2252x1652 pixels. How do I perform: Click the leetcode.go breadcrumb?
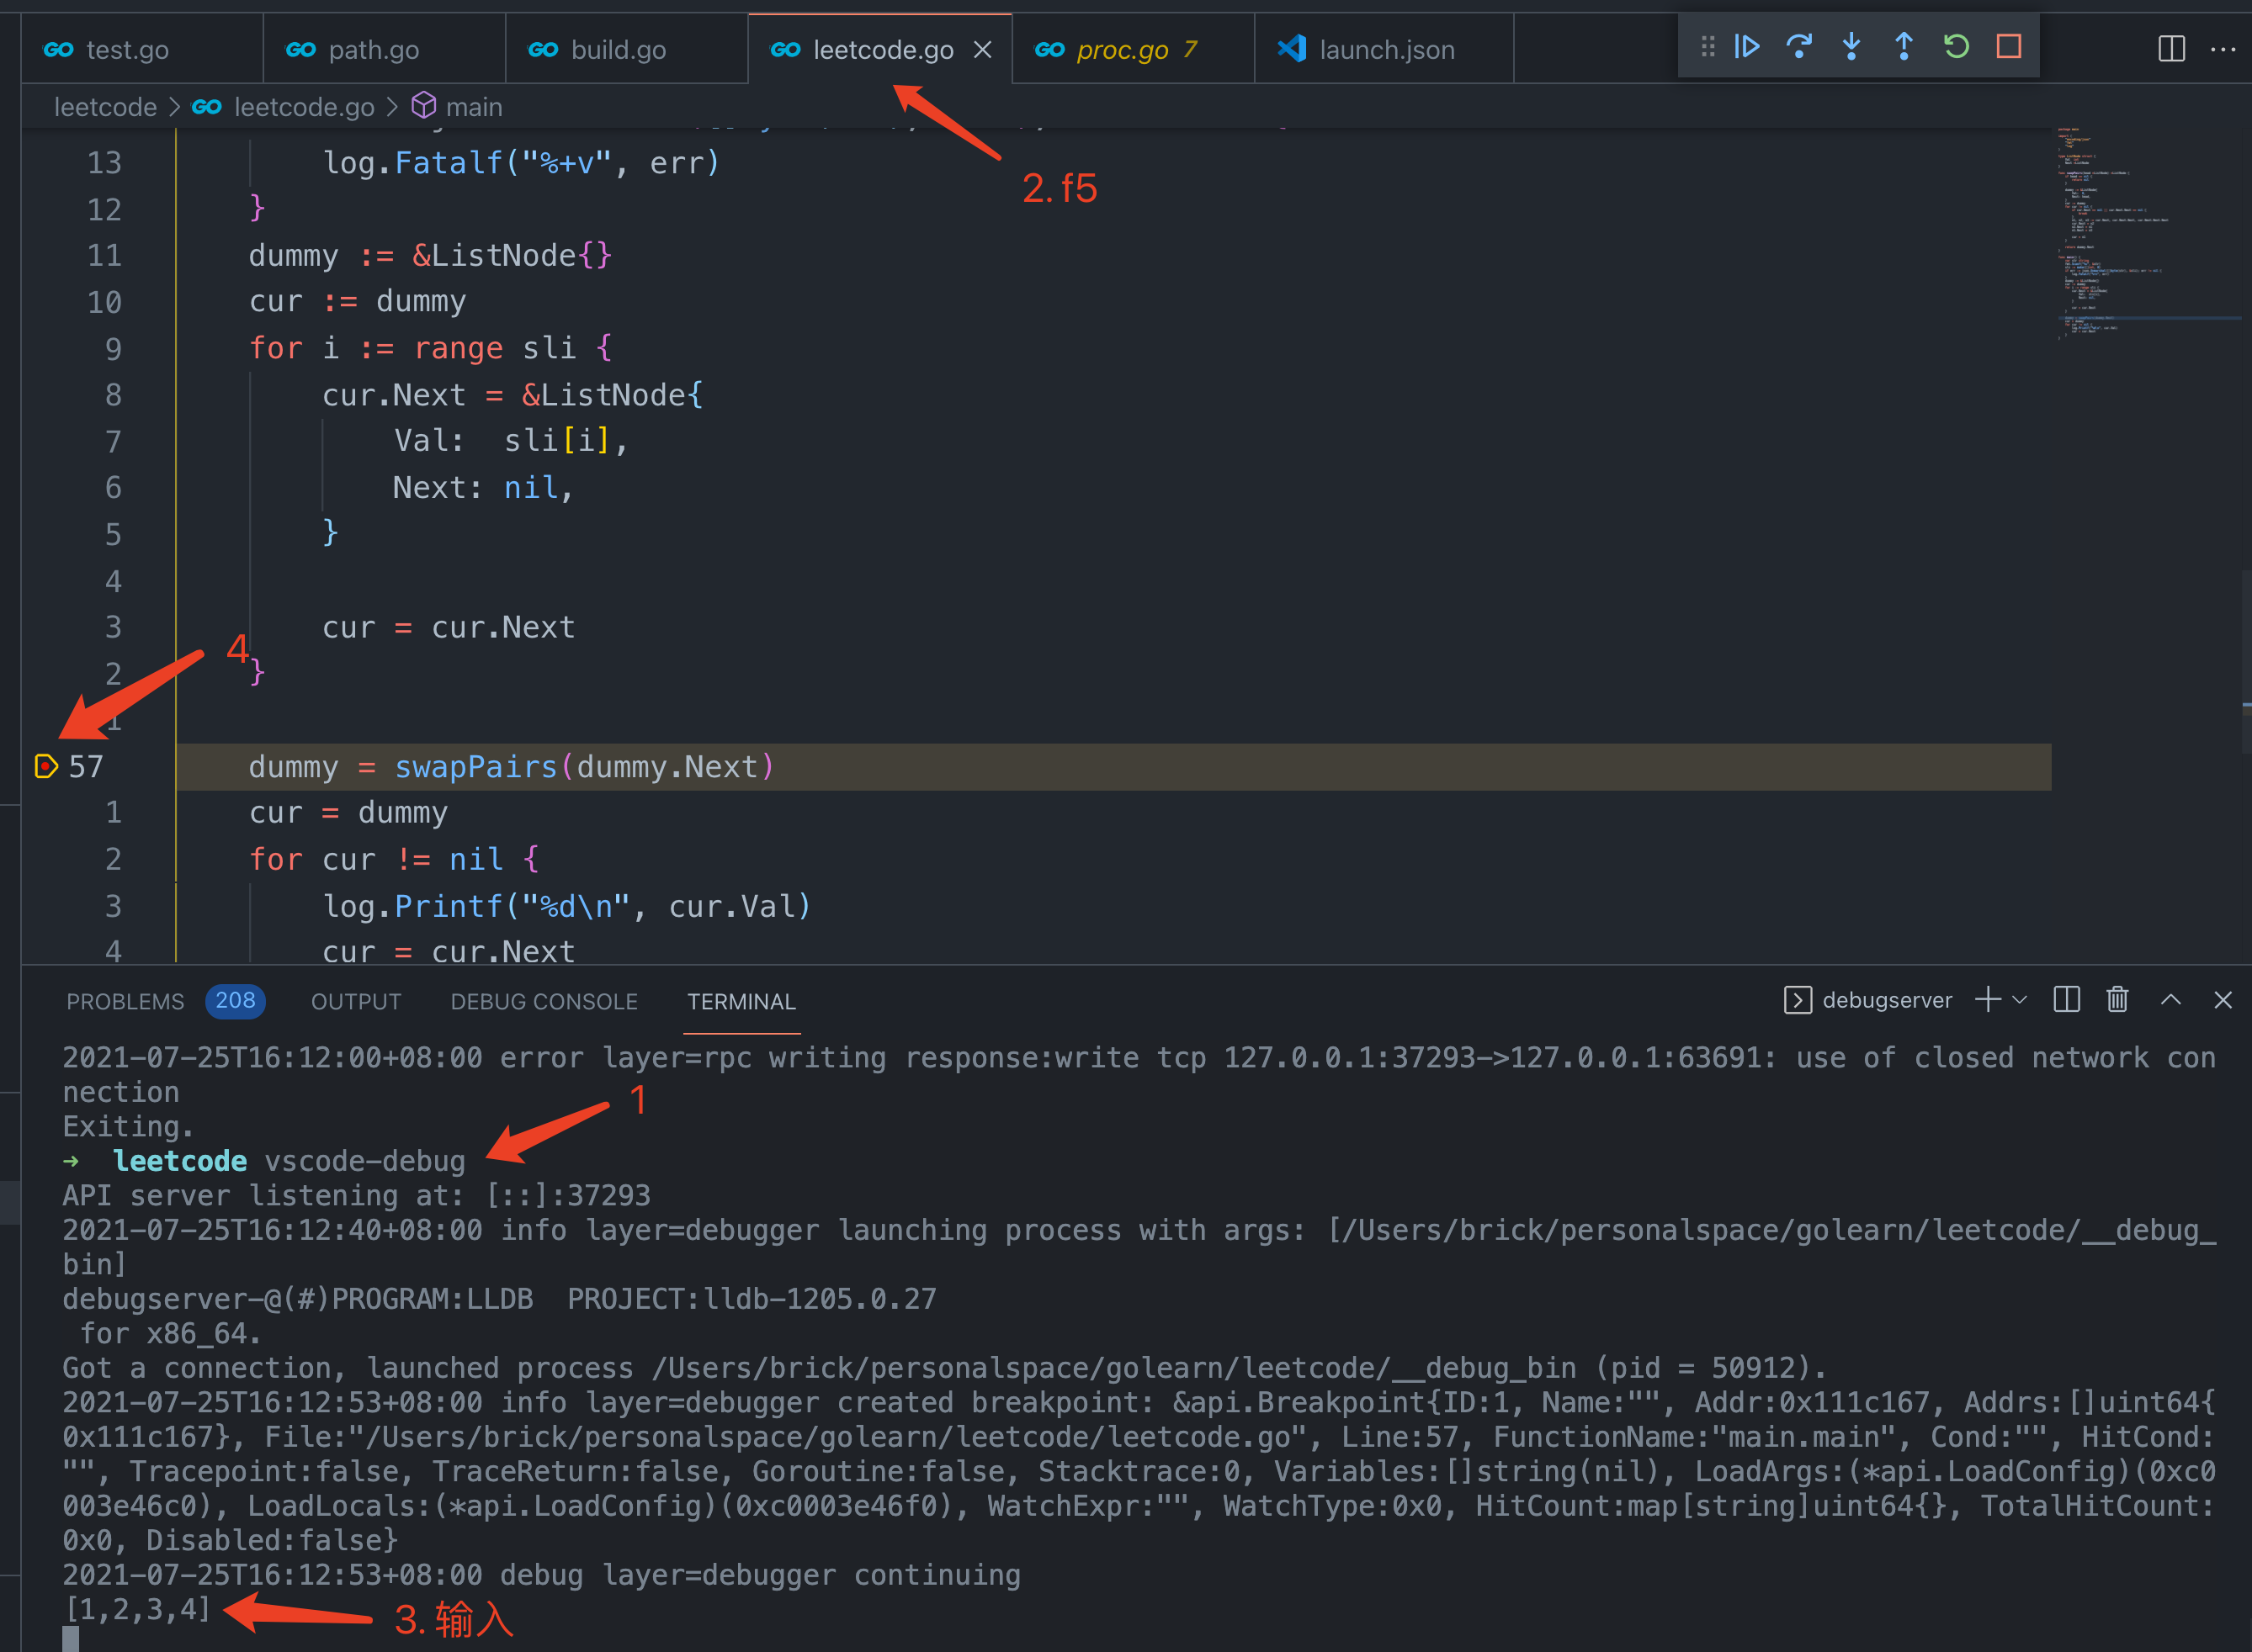(x=304, y=107)
